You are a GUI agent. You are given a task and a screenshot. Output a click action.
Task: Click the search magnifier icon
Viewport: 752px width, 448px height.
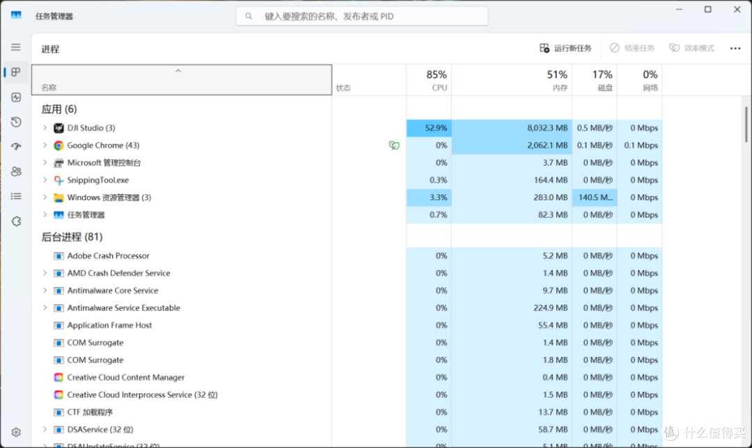pos(249,16)
